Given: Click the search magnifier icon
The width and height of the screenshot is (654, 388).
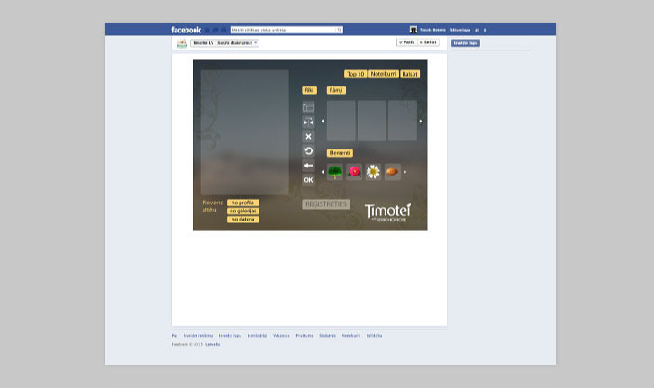Looking at the screenshot, I should point(339,30).
